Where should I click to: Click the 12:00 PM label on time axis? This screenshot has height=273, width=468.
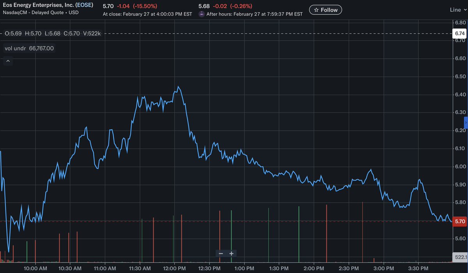coord(174,268)
